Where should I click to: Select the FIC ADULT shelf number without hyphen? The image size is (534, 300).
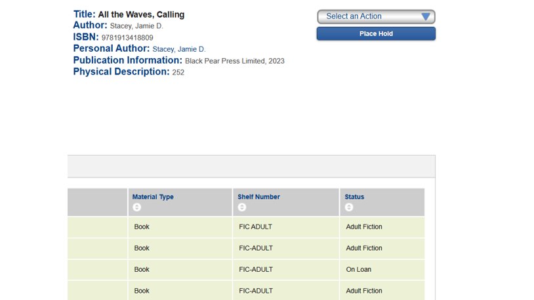tap(255, 227)
